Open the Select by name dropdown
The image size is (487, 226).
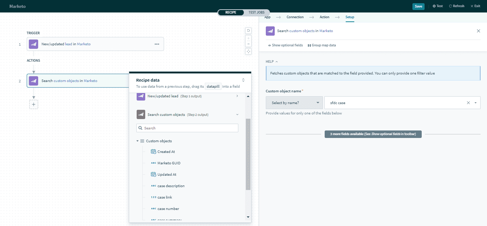[294, 103]
